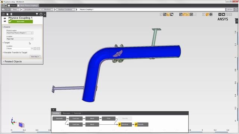Go to Interface Conditions breadcrumb
This screenshot has height=134, width=239.
65,9
